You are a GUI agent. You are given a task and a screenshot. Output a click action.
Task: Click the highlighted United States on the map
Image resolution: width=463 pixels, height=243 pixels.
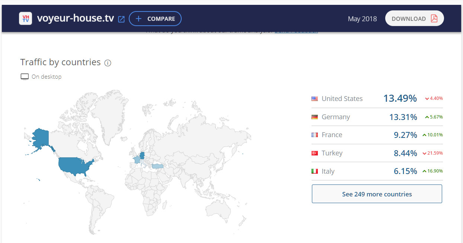coord(74,165)
